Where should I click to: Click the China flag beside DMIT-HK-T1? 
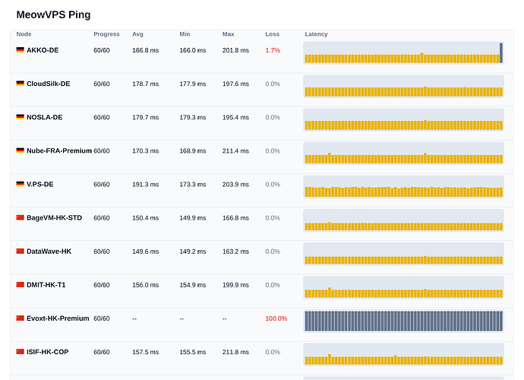tap(20, 285)
